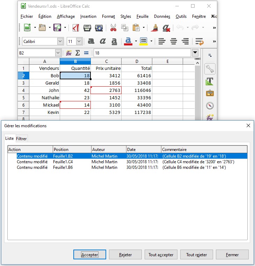This screenshot has width=255, height=266.
Task: Click the Rejeter button
Action: tap(125, 255)
